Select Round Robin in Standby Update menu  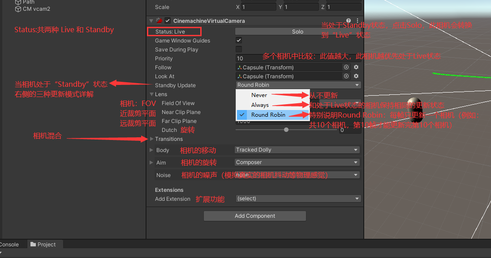(273, 115)
